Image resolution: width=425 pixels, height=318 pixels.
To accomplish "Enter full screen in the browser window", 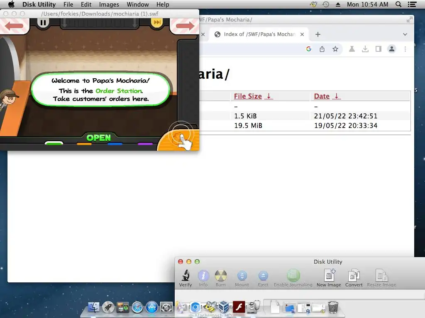I will pos(410,19).
